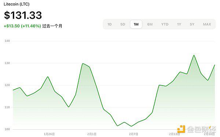Select the 1D time range
The width and height of the screenshot is (220, 137).
(110, 24)
